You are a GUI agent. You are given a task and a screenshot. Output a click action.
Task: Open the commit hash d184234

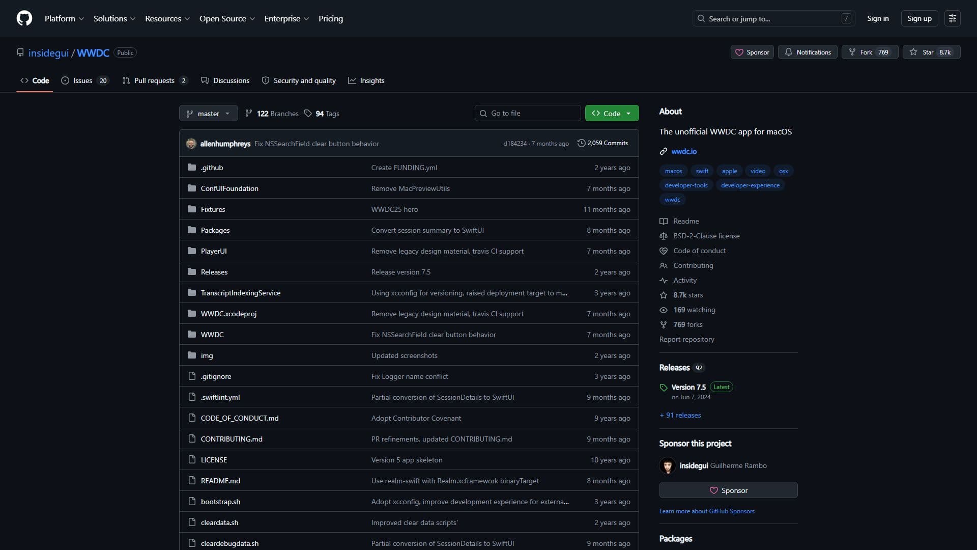point(515,144)
